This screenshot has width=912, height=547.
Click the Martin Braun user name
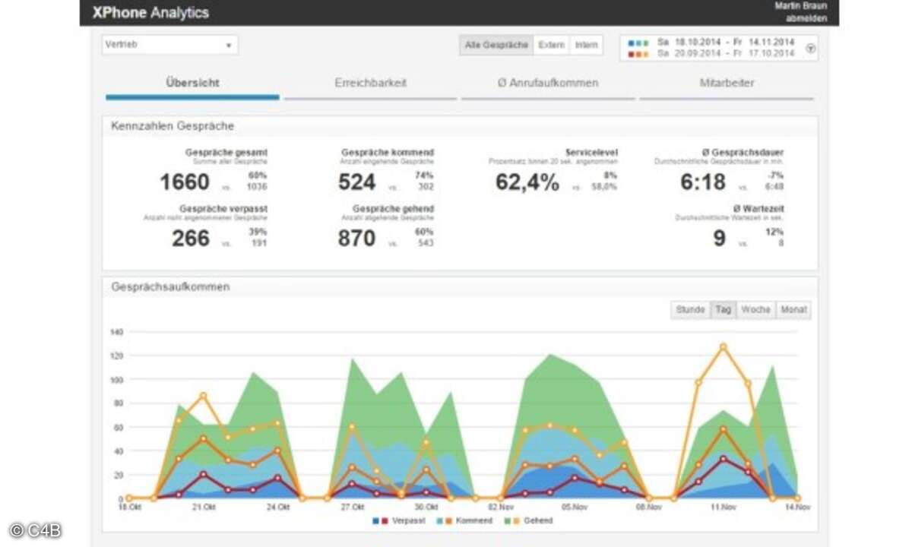coord(801,6)
